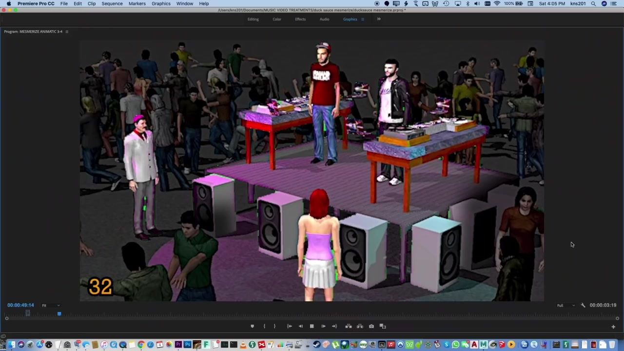Open the Window menu
Screen dimensions: 624x351
coord(185,3)
